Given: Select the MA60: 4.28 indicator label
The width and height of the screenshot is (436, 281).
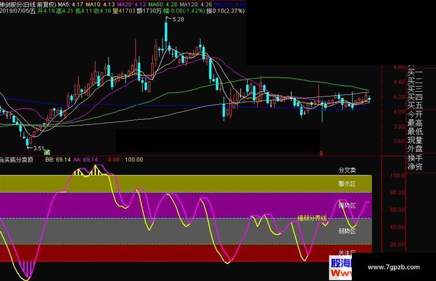Looking at the screenshot, I should 163,5.
